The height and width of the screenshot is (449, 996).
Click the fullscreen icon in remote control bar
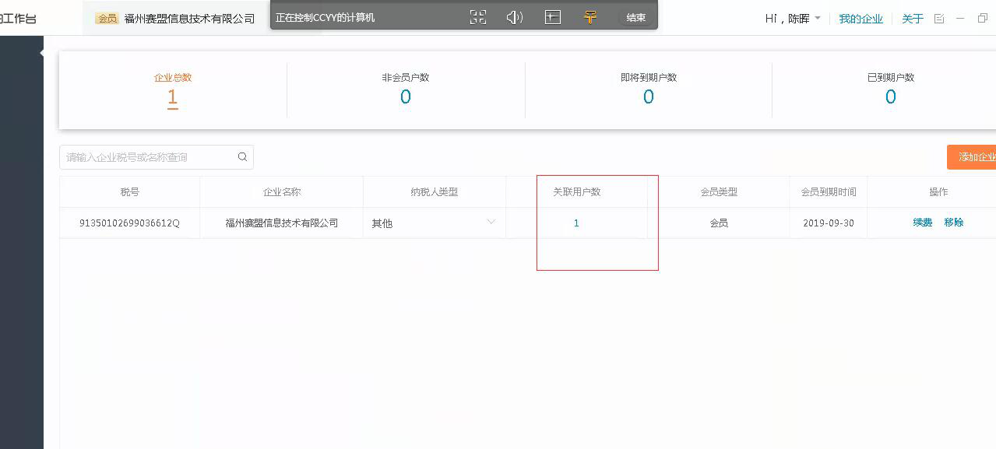(x=478, y=17)
